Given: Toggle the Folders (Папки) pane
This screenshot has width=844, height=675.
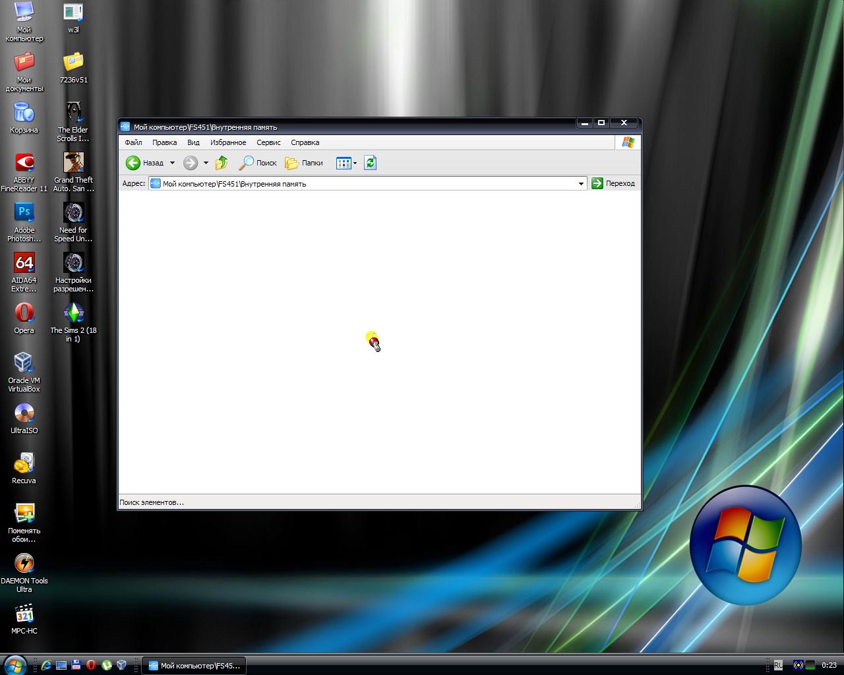Looking at the screenshot, I should point(304,163).
